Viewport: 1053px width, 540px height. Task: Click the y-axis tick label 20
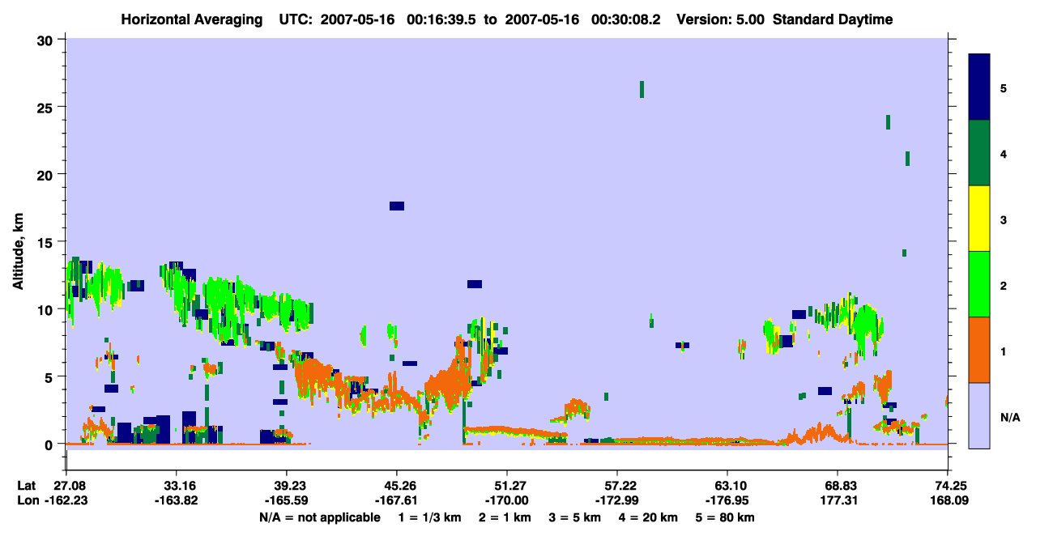point(46,175)
